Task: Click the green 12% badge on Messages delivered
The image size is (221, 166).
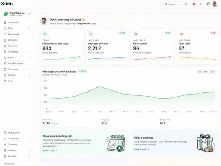Action: 122,33
